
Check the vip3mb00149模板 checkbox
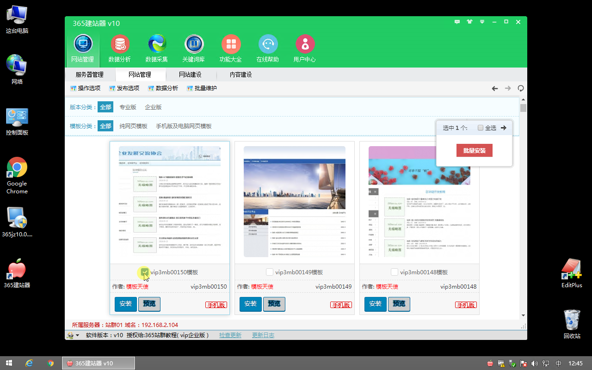[x=270, y=272]
